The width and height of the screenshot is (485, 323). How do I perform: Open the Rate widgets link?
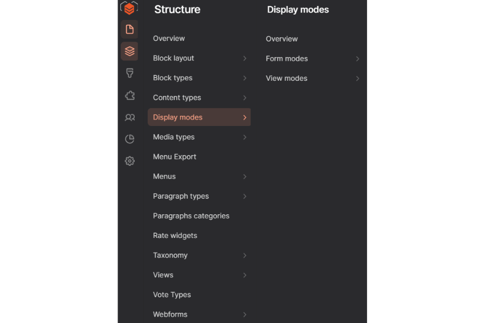tap(175, 236)
